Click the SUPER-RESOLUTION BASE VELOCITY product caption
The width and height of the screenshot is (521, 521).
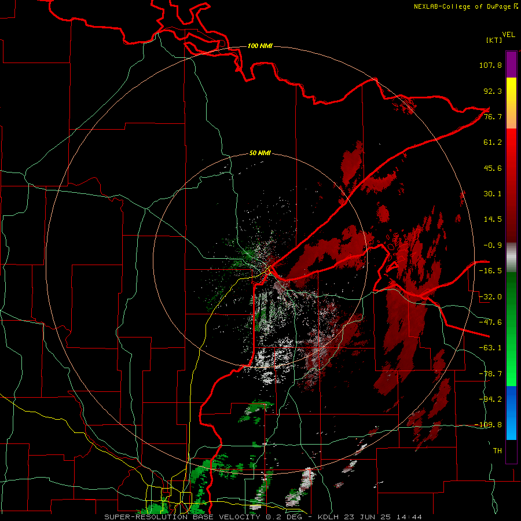click(x=263, y=517)
